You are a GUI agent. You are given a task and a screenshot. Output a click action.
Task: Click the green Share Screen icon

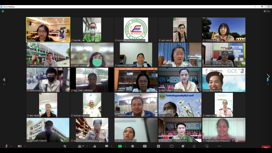[120, 146]
